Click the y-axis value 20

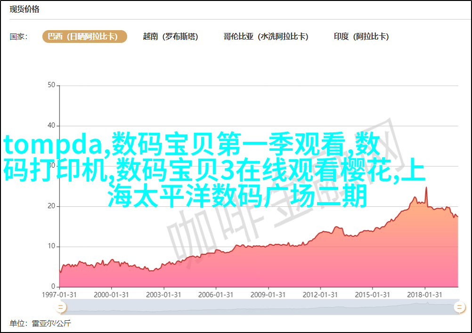[51, 206]
